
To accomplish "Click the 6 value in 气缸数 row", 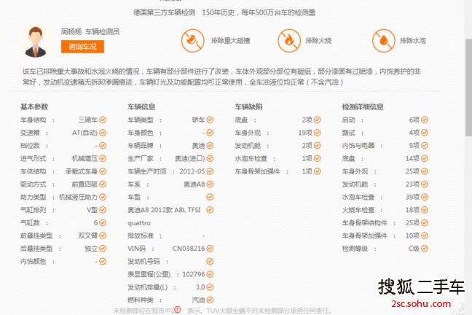I will click(x=95, y=223).
